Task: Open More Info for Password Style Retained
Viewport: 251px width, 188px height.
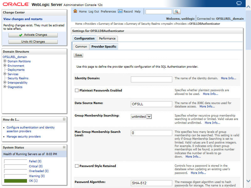Action: [198, 173]
